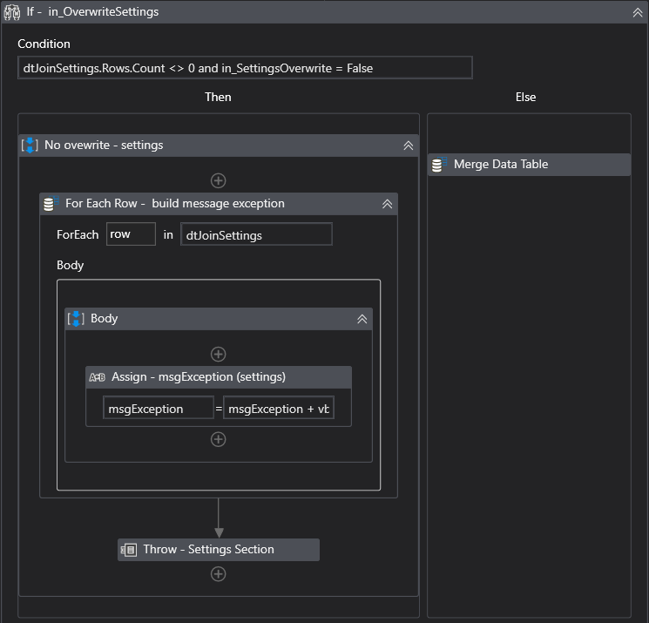649x623 pixels.
Task: Click the Body sequence icon
Action: pyautogui.click(x=76, y=319)
